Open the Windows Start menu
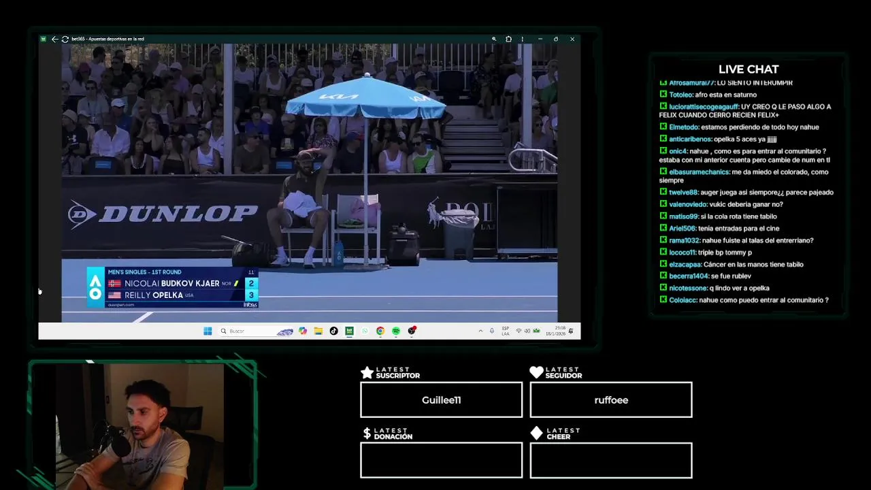This screenshot has height=490, width=871. click(x=208, y=331)
